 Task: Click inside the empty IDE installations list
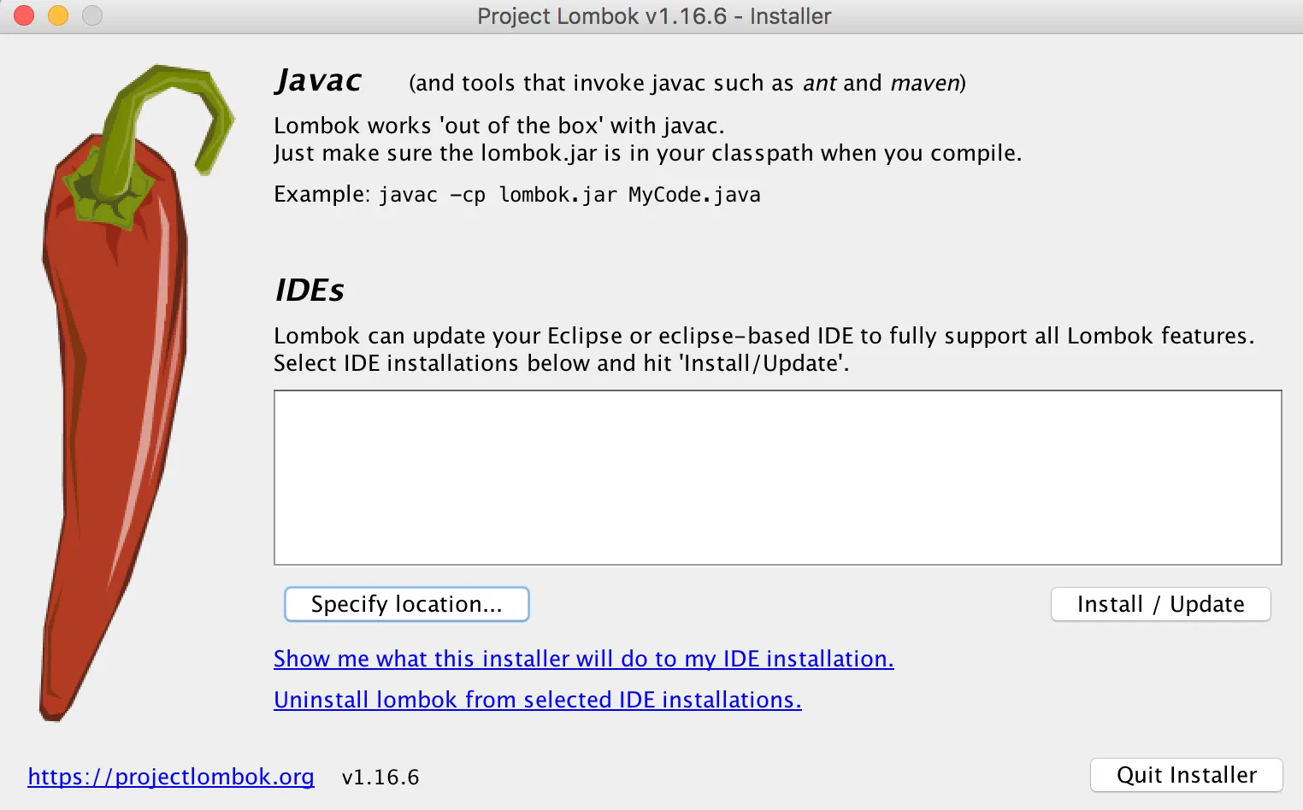[x=776, y=478]
